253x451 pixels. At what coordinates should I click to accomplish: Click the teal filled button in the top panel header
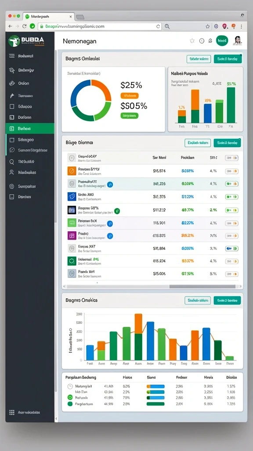[x=228, y=59]
